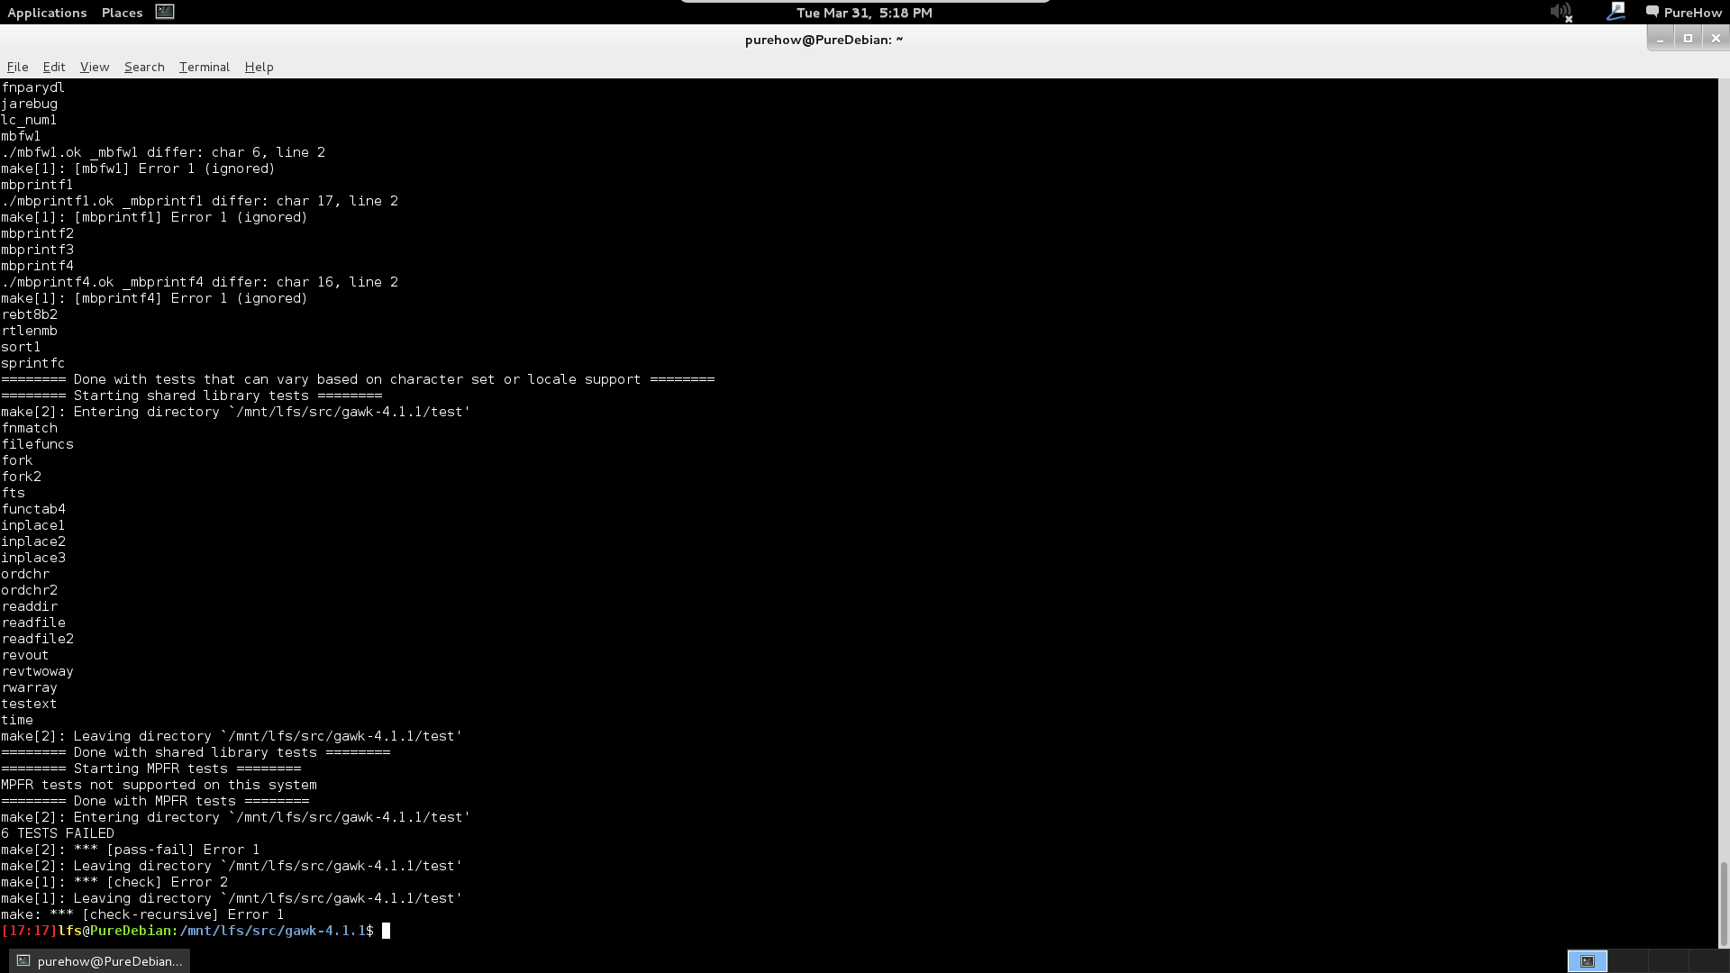The image size is (1730, 973).
Task: Open the Places menu
Action: tap(122, 13)
